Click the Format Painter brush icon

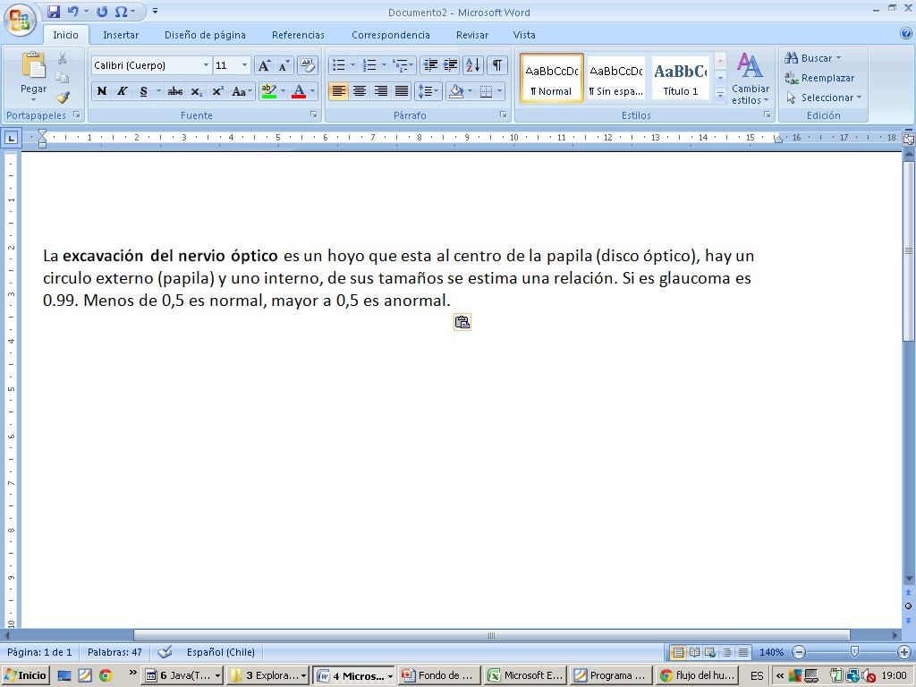tap(63, 98)
